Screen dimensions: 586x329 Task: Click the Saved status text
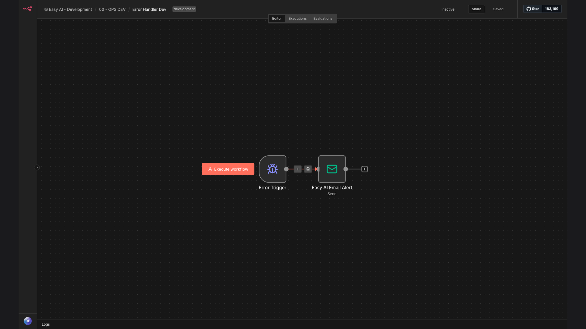click(498, 9)
